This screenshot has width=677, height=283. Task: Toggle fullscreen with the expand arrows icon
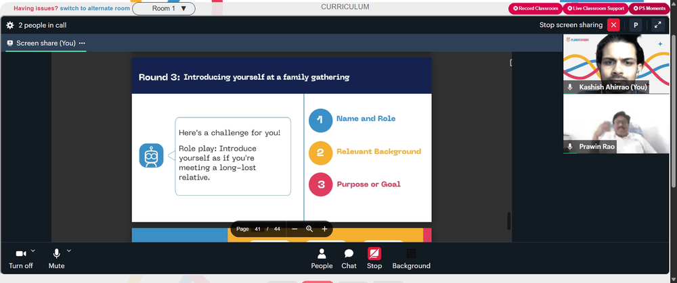coord(657,25)
